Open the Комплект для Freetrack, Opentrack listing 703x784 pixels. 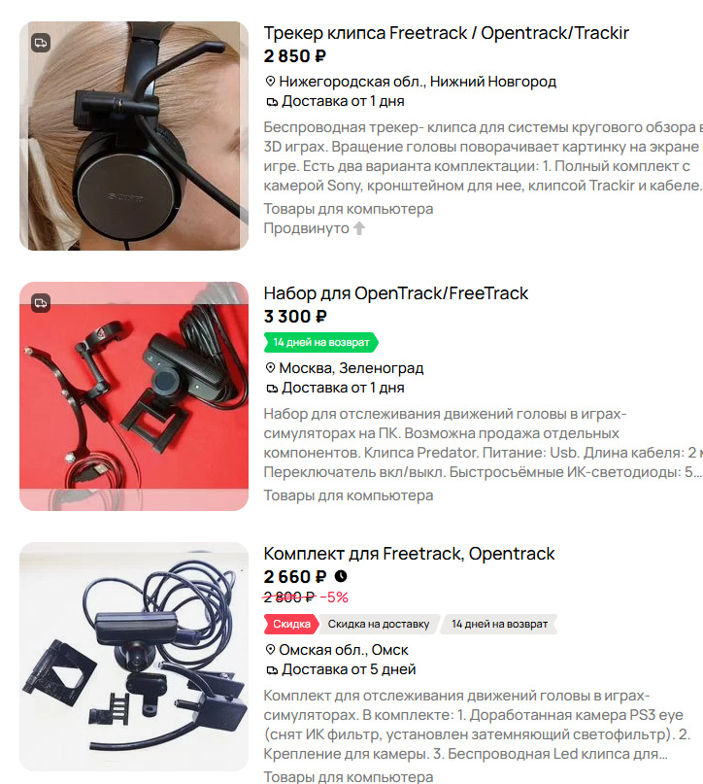[x=409, y=554]
